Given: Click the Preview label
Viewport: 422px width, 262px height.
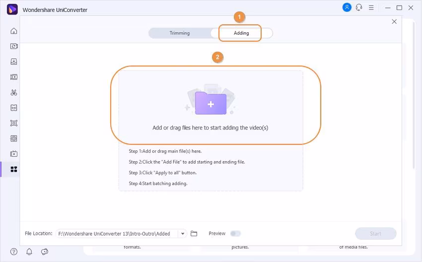Looking at the screenshot, I should tap(217, 234).
